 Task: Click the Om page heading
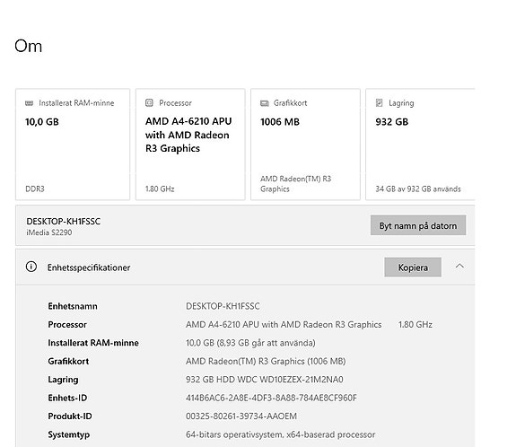coord(29,46)
